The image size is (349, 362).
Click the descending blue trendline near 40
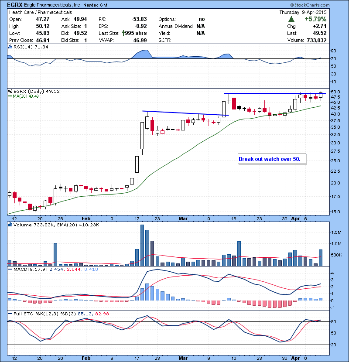[185, 113]
